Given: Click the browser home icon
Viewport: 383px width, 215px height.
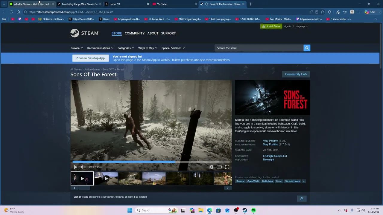Looking at the screenshot, I should click(18, 12).
